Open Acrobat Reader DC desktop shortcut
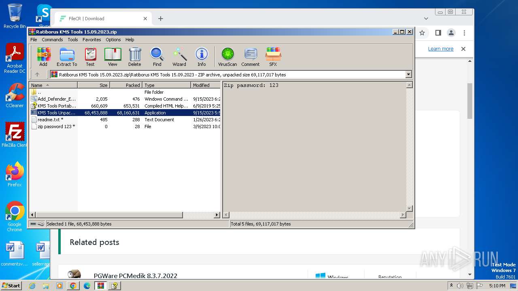The image size is (518, 291). click(15, 59)
